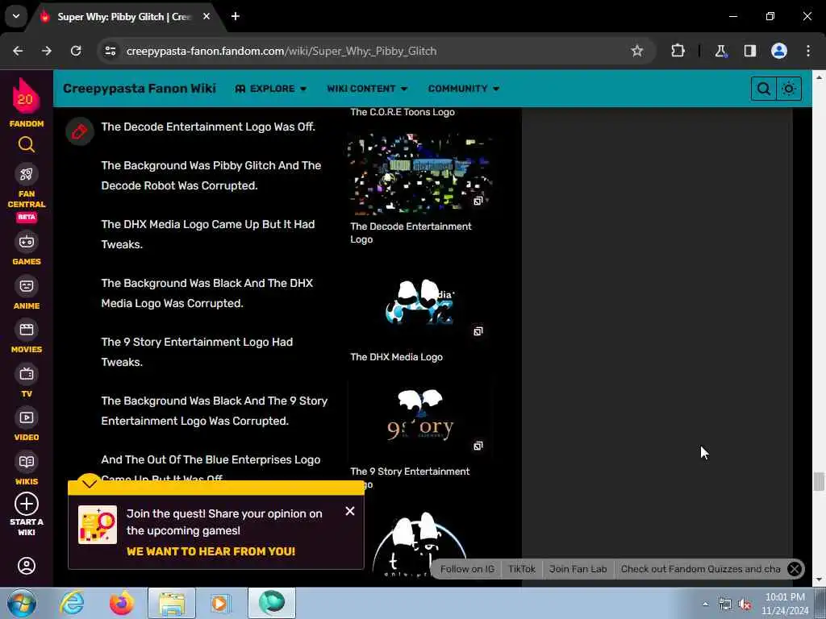This screenshot has width=826, height=619.
Task: Expand the DHX Media Logo image
Action: coord(478,331)
